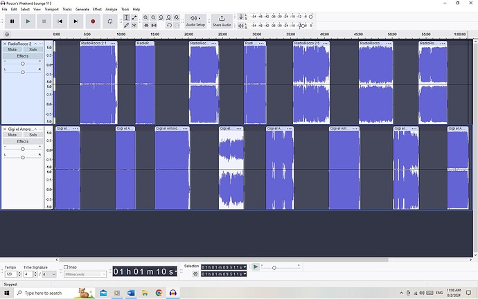Mute the RadioRocco 2 track
The image size is (478, 299).
click(x=12, y=49)
